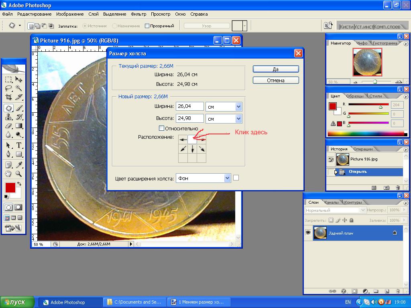The height and width of the screenshot is (308, 411).
Task: Click the red foreground color swatch in toolbox
Action: click(10, 187)
